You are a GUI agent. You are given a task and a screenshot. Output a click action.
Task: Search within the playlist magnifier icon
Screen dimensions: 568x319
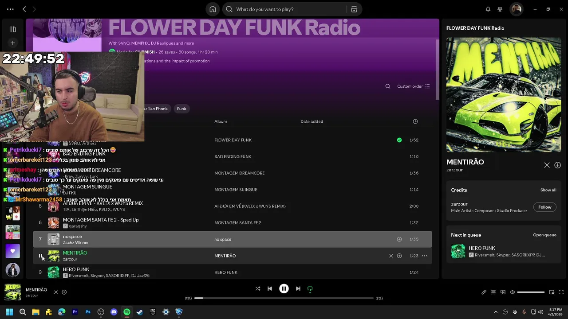[388, 86]
